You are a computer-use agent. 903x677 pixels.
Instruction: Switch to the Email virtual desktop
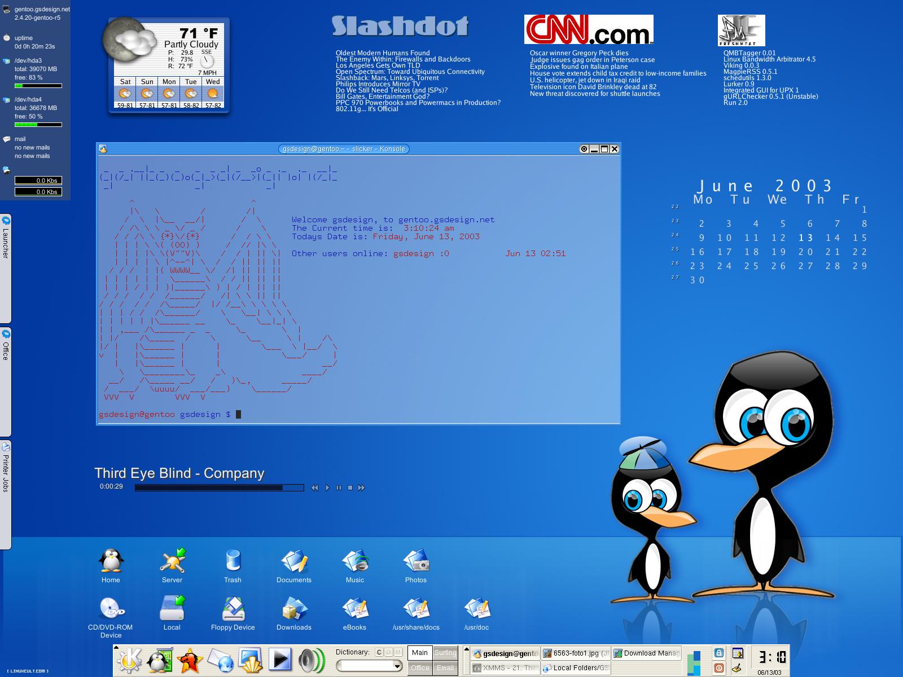tap(445, 667)
